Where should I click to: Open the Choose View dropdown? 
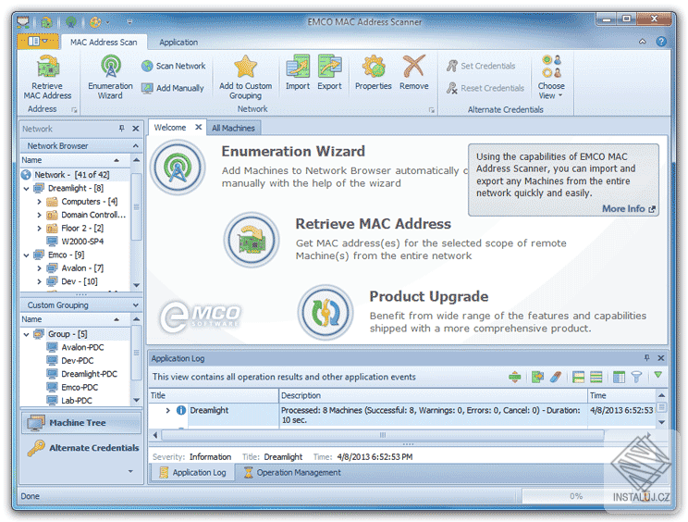coord(551,78)
